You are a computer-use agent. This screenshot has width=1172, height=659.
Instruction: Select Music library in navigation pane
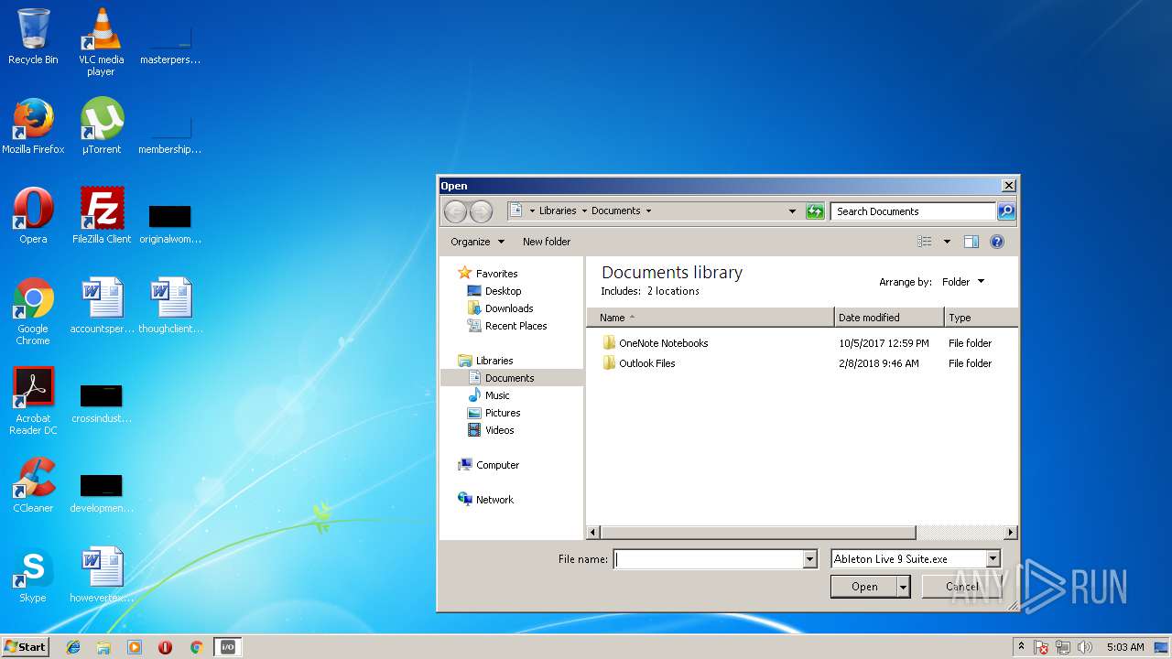tap(497, 395)
